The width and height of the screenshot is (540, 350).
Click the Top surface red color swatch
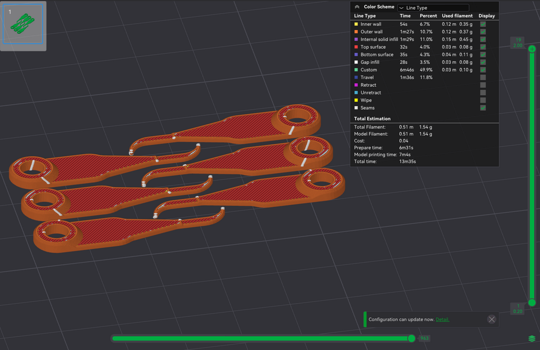(x=356, y=47)
